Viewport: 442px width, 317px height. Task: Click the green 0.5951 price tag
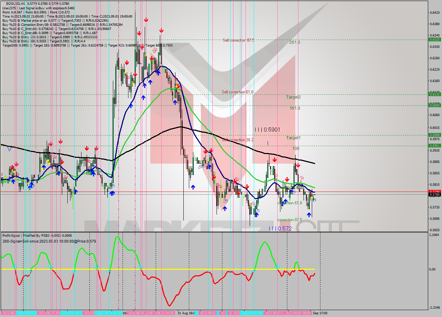[434, 145]
